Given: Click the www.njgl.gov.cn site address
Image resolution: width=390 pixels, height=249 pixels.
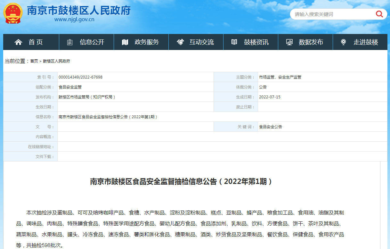Looking at the screenshot, I should (x=74, y=20).
